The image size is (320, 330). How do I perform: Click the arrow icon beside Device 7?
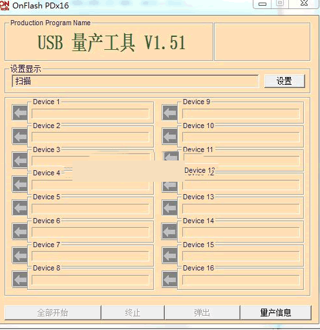[x=20, y=256]
